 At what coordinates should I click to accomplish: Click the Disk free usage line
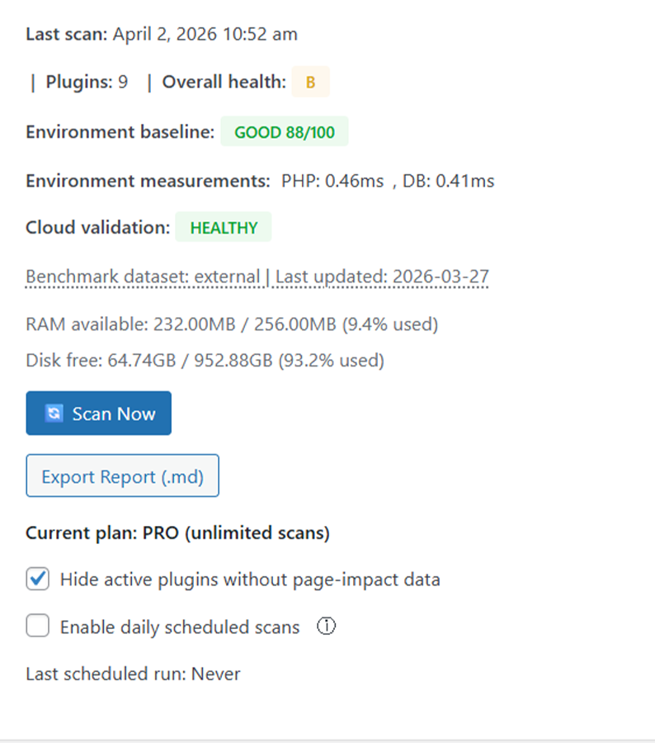[205, 360]
